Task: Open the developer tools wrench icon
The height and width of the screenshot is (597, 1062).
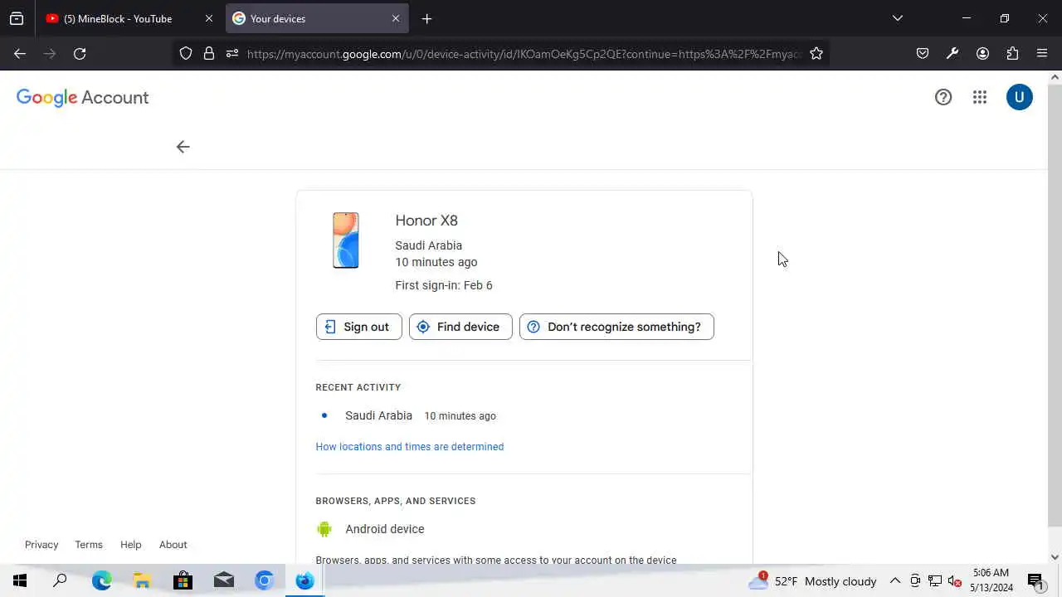Action: [x=952, y=53]
